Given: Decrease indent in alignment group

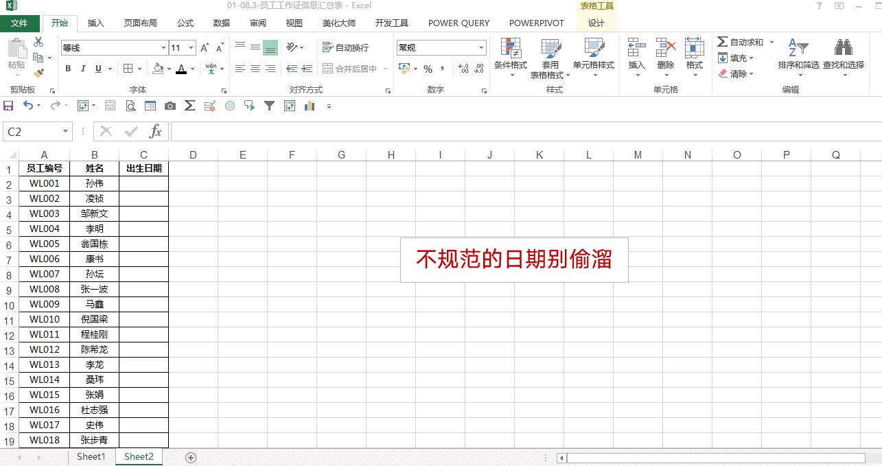Looking at the screenshot, I should (x=292, y=69).
